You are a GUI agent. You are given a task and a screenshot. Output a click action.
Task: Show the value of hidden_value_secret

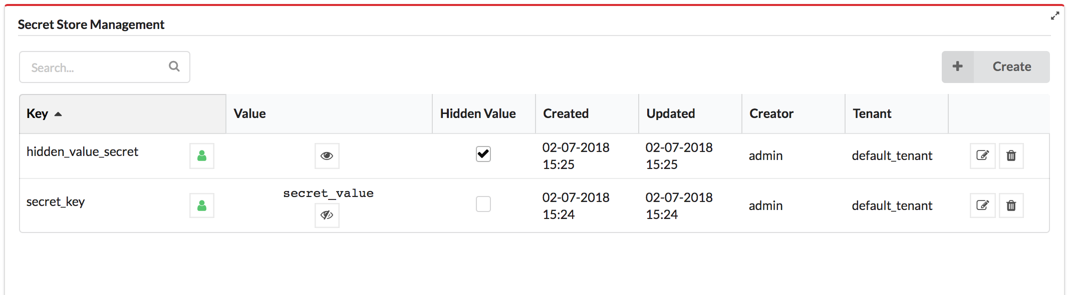click(x=327, y=156)
